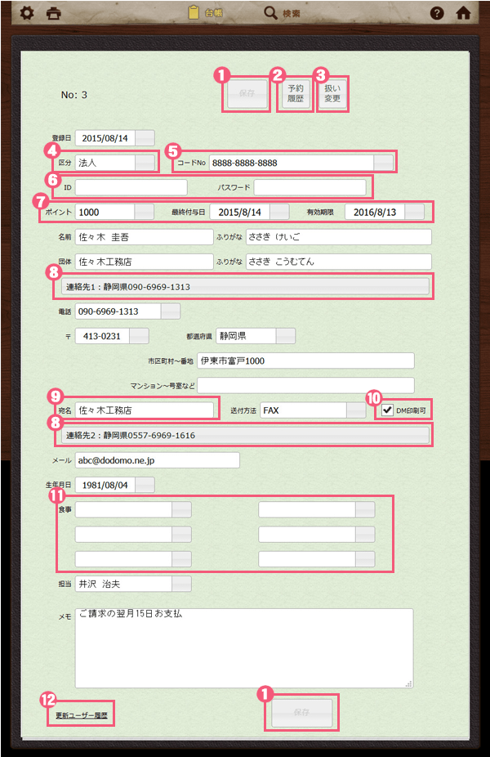Open the 更新ユーザー履歴 link
The width and height of the screenshot is (490, 757).
pos(82,714)
